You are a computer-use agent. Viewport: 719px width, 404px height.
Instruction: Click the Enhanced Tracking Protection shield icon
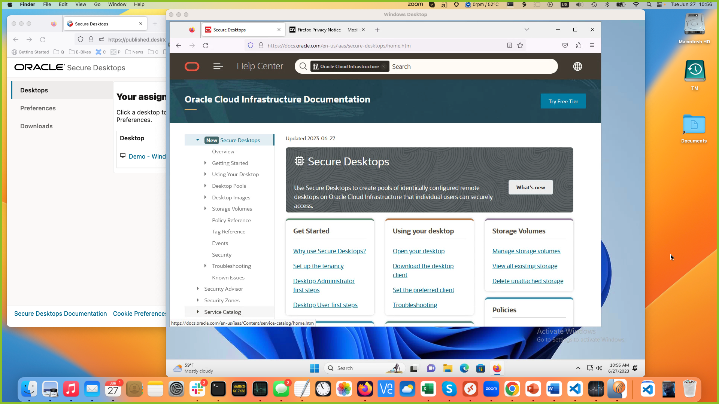click(250, 45)
